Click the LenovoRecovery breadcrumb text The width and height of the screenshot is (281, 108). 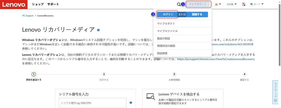(45, 16)
